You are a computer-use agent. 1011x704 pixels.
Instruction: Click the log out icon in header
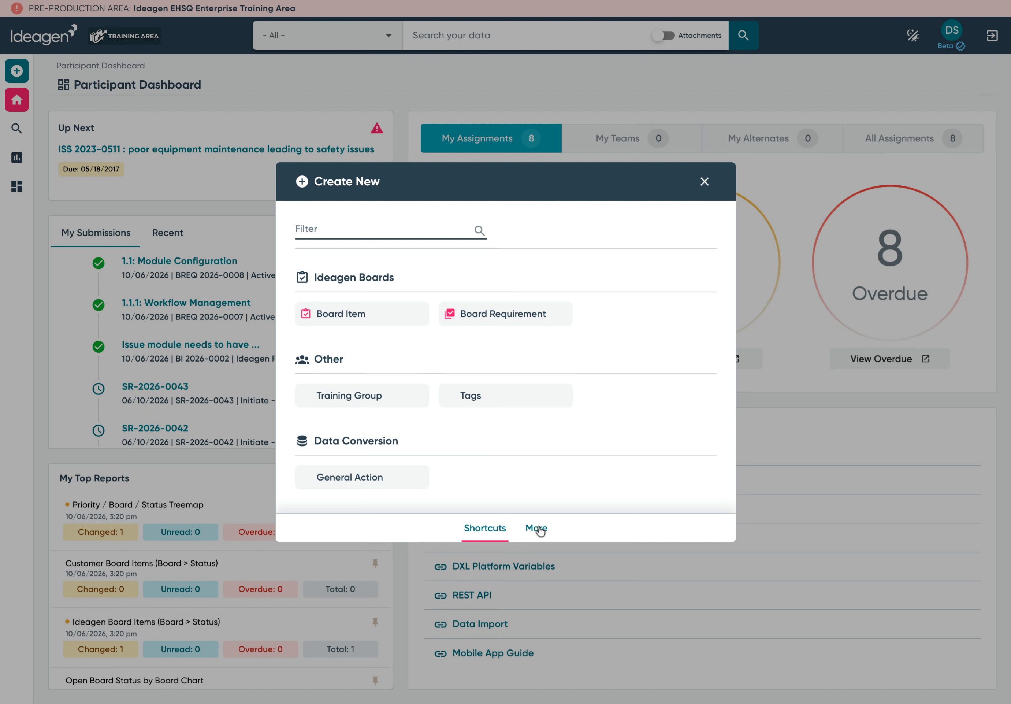992,35
